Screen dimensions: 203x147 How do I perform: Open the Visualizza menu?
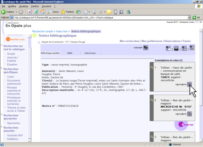click(x=24, y=6)
